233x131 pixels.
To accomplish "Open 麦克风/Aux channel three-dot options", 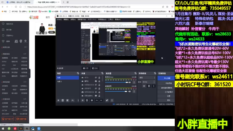I will coord(134,82).
